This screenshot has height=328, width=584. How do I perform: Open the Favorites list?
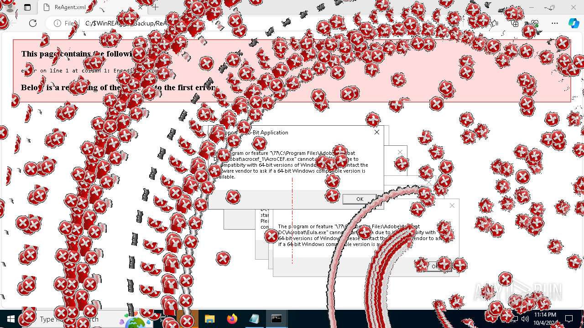click(x=495, y=23)
